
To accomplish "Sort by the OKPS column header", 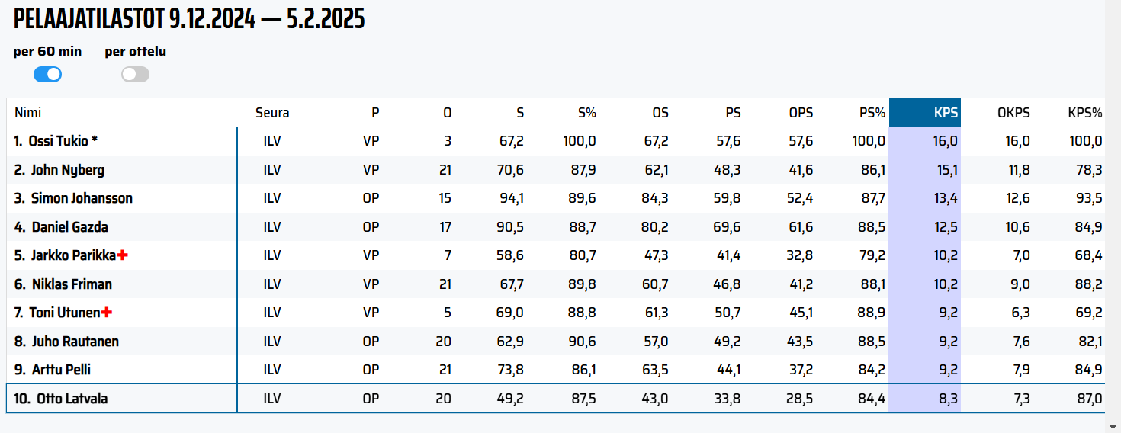I will tap(1013, 113).
